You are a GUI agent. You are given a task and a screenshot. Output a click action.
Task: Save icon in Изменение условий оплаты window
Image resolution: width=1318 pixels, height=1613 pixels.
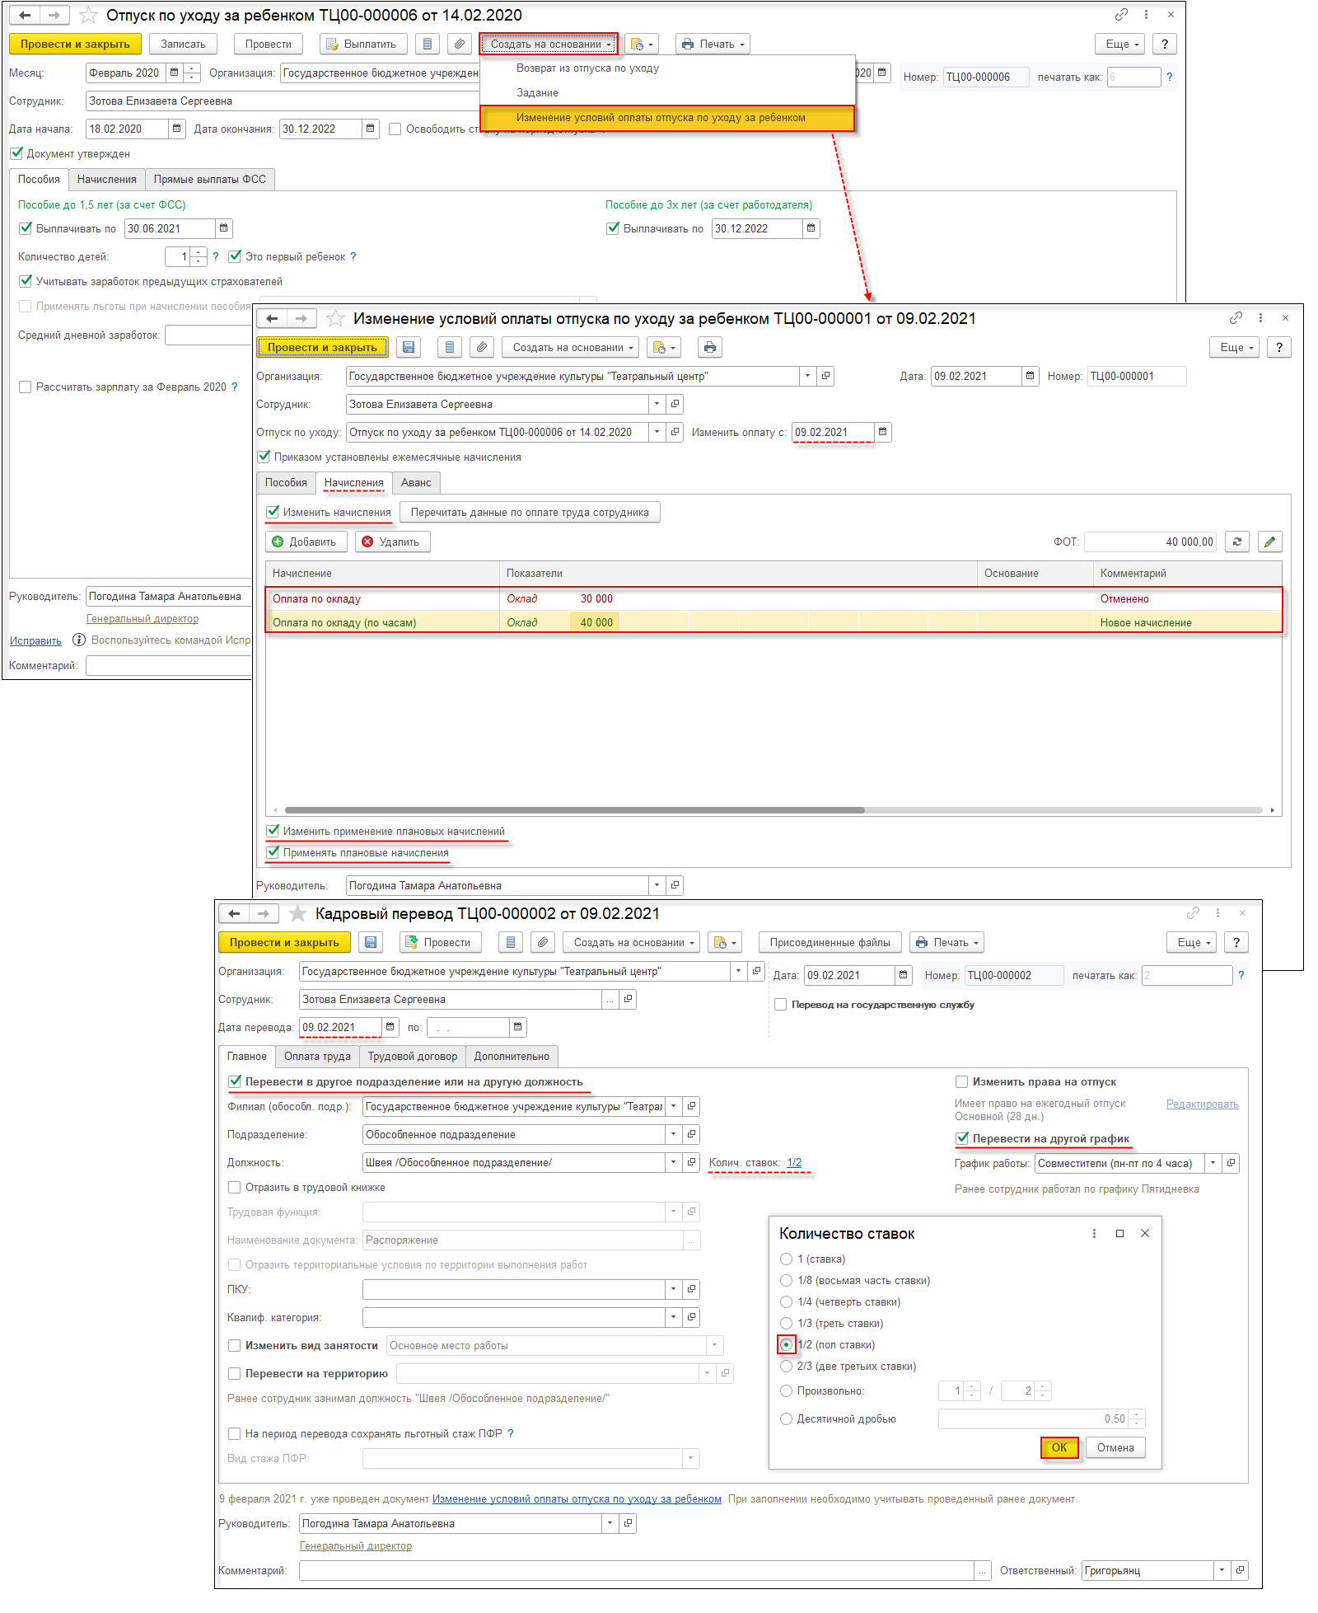(x=409, y=348)
